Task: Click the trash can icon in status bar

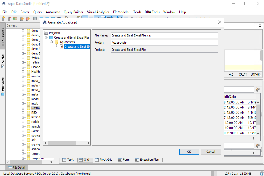Action: click(262, 173)
